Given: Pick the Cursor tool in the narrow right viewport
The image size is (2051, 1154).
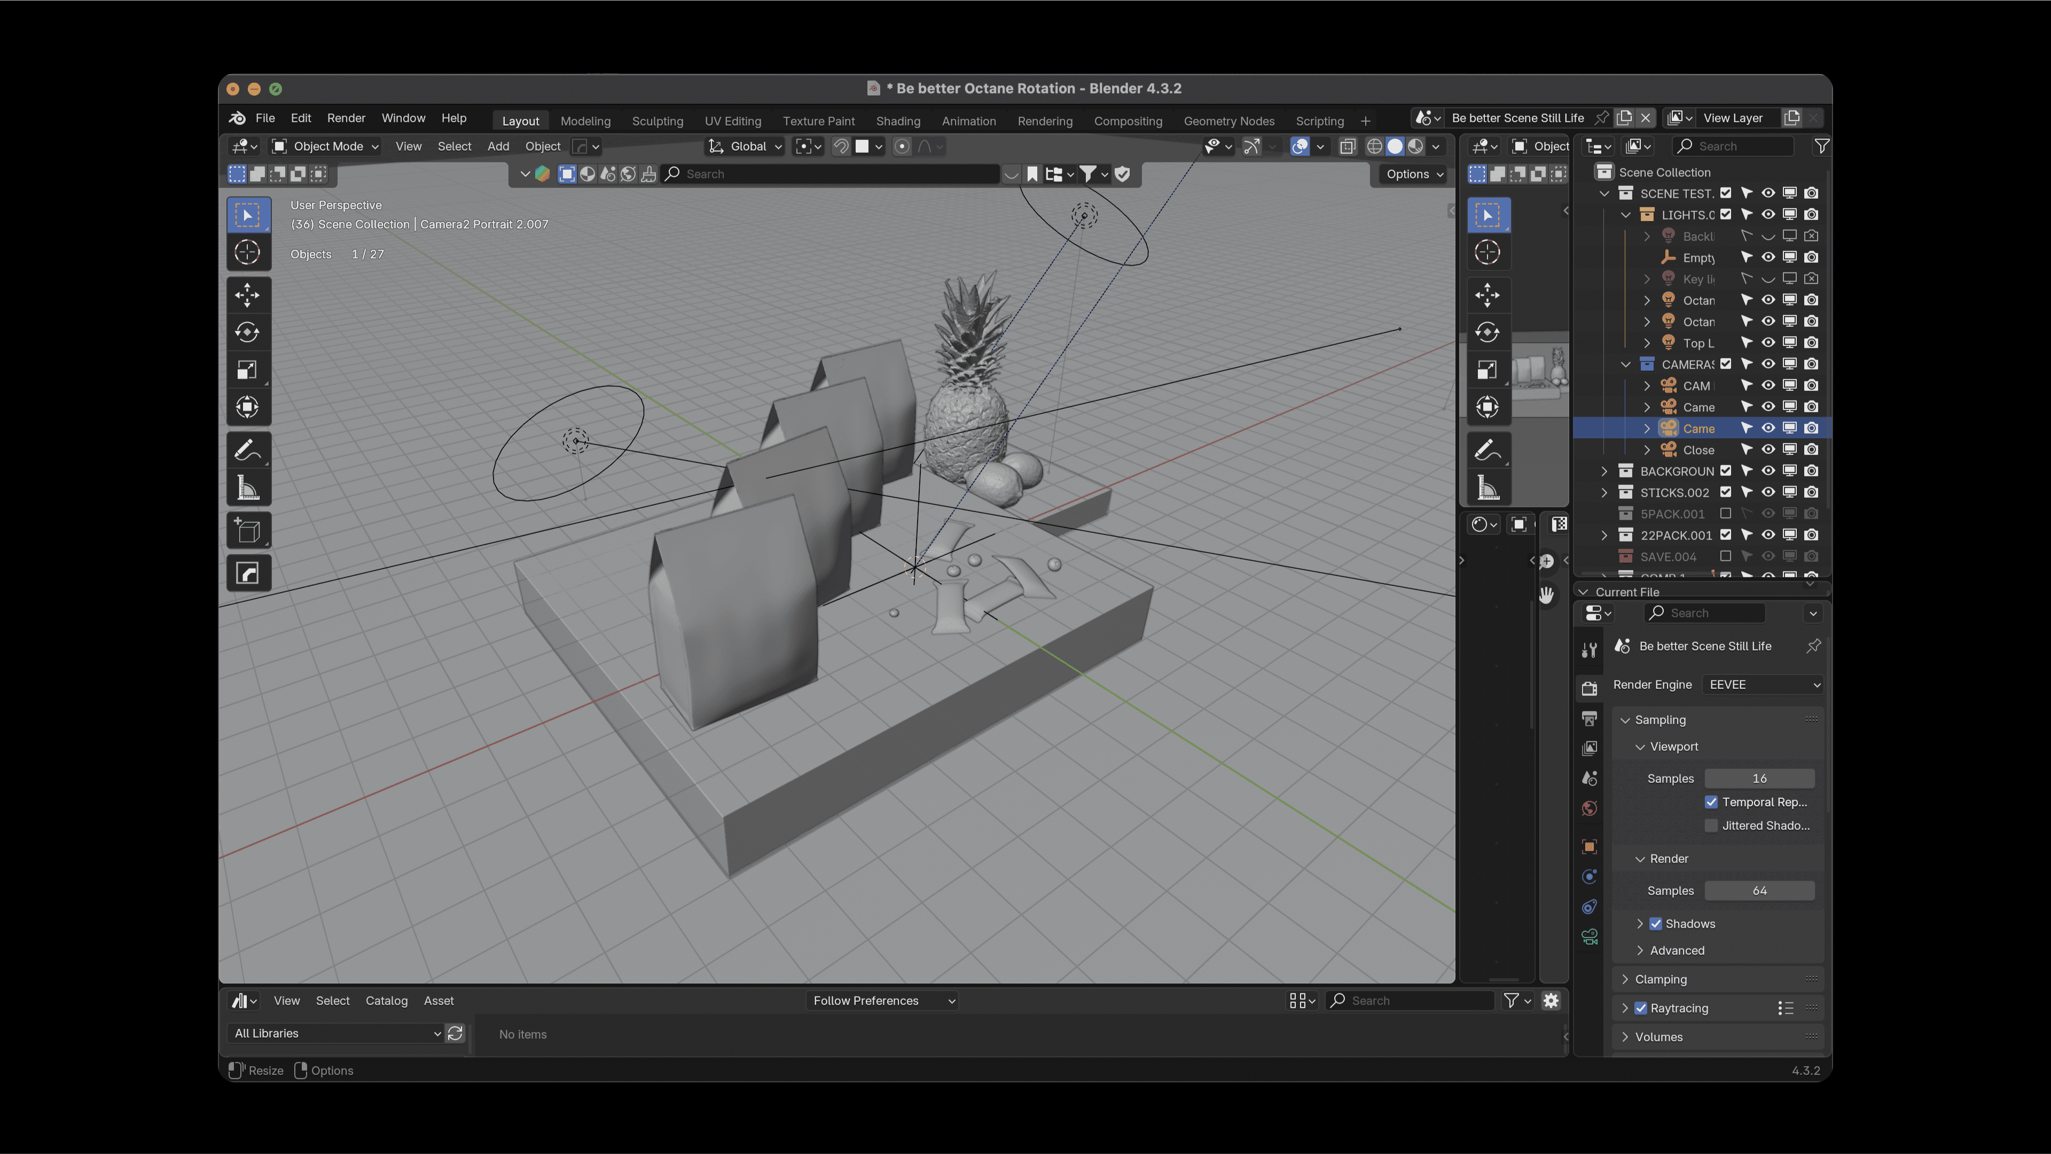Looking at the screenshot, I should point(1488,252).
